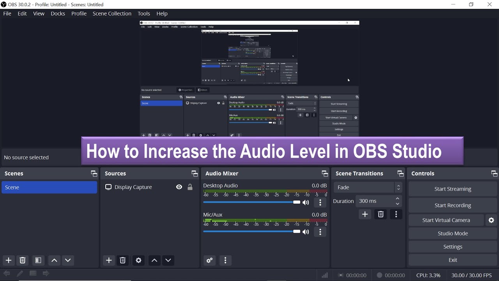The width and height of the screenshot is (499, 281).
Task: Open Settings from Controls dock
Action: (x=453, y=247)
